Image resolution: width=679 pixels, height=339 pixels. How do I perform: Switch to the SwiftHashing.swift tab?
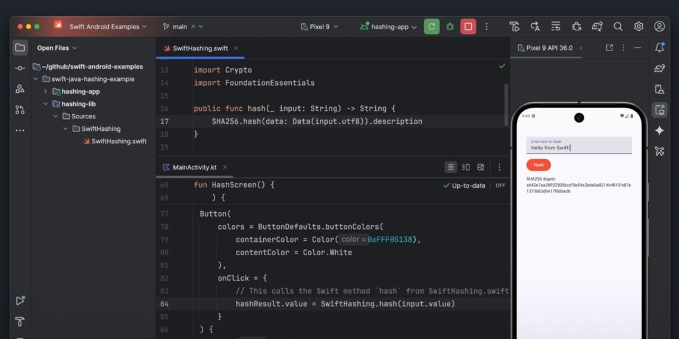[x=200, y=48]
